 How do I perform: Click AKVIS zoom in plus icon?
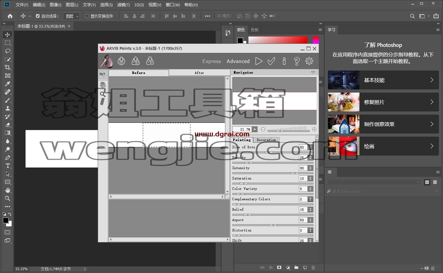(x=314, y=129)
